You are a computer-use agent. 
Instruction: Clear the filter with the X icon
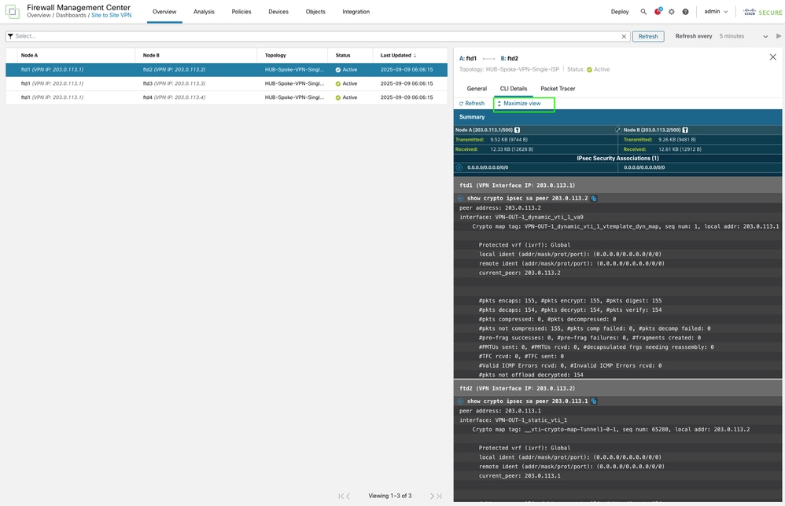point(624,36)
